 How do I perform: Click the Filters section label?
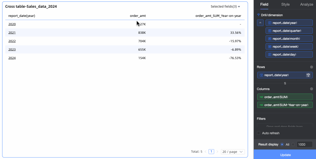tap(261, 119)
